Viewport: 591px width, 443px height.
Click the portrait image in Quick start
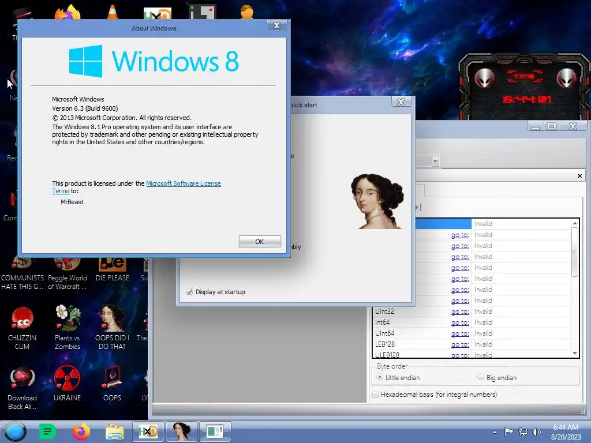click(x=377, y=201)
